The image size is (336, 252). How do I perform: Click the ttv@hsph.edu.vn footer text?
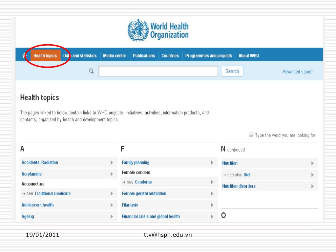168,235
